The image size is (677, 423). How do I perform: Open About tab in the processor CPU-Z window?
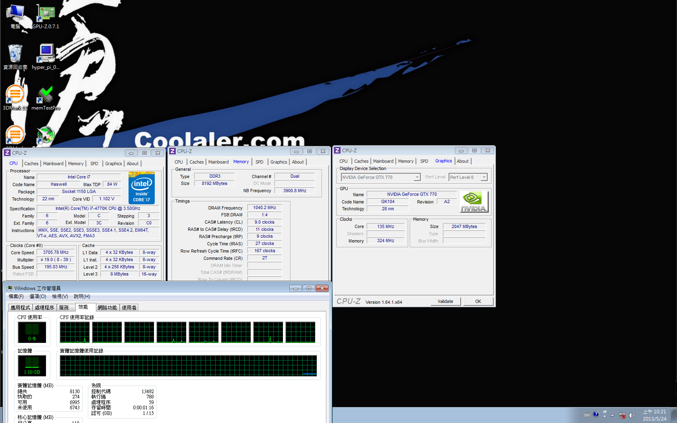coord(133,164)
